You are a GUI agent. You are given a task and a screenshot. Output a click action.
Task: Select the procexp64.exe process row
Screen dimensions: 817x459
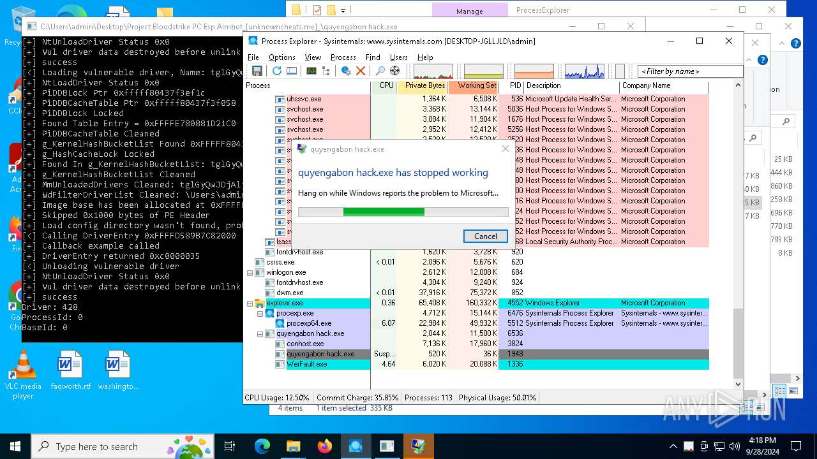point(477,323)
